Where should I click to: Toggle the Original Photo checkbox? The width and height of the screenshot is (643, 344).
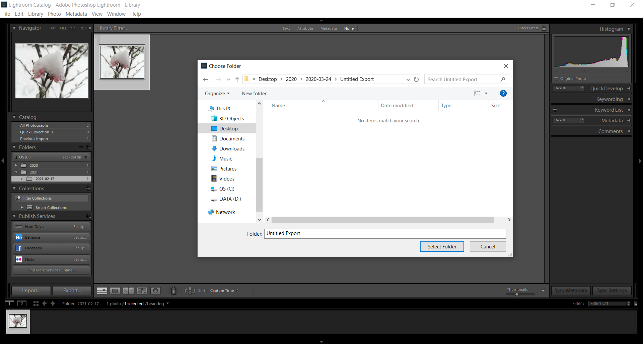point(556,79)
